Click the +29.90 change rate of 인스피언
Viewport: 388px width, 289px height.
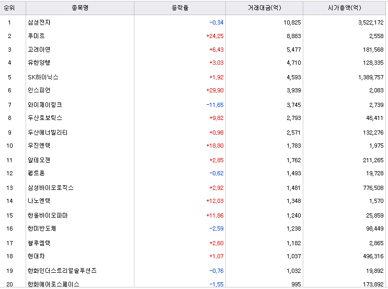coord(215,90)
